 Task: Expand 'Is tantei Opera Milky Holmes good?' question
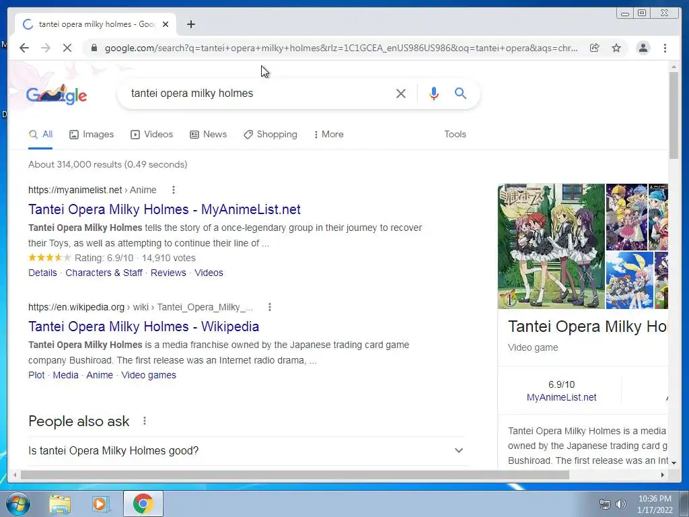click(247, 450)
